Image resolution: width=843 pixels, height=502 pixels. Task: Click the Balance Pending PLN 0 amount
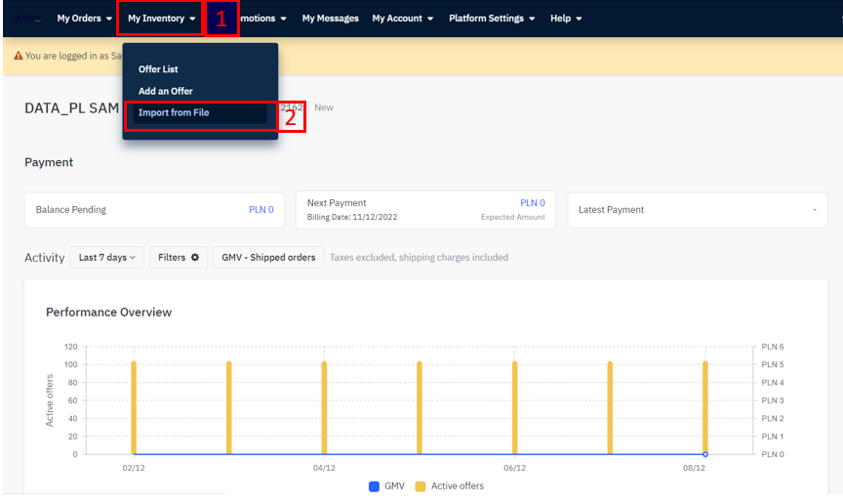261,210
